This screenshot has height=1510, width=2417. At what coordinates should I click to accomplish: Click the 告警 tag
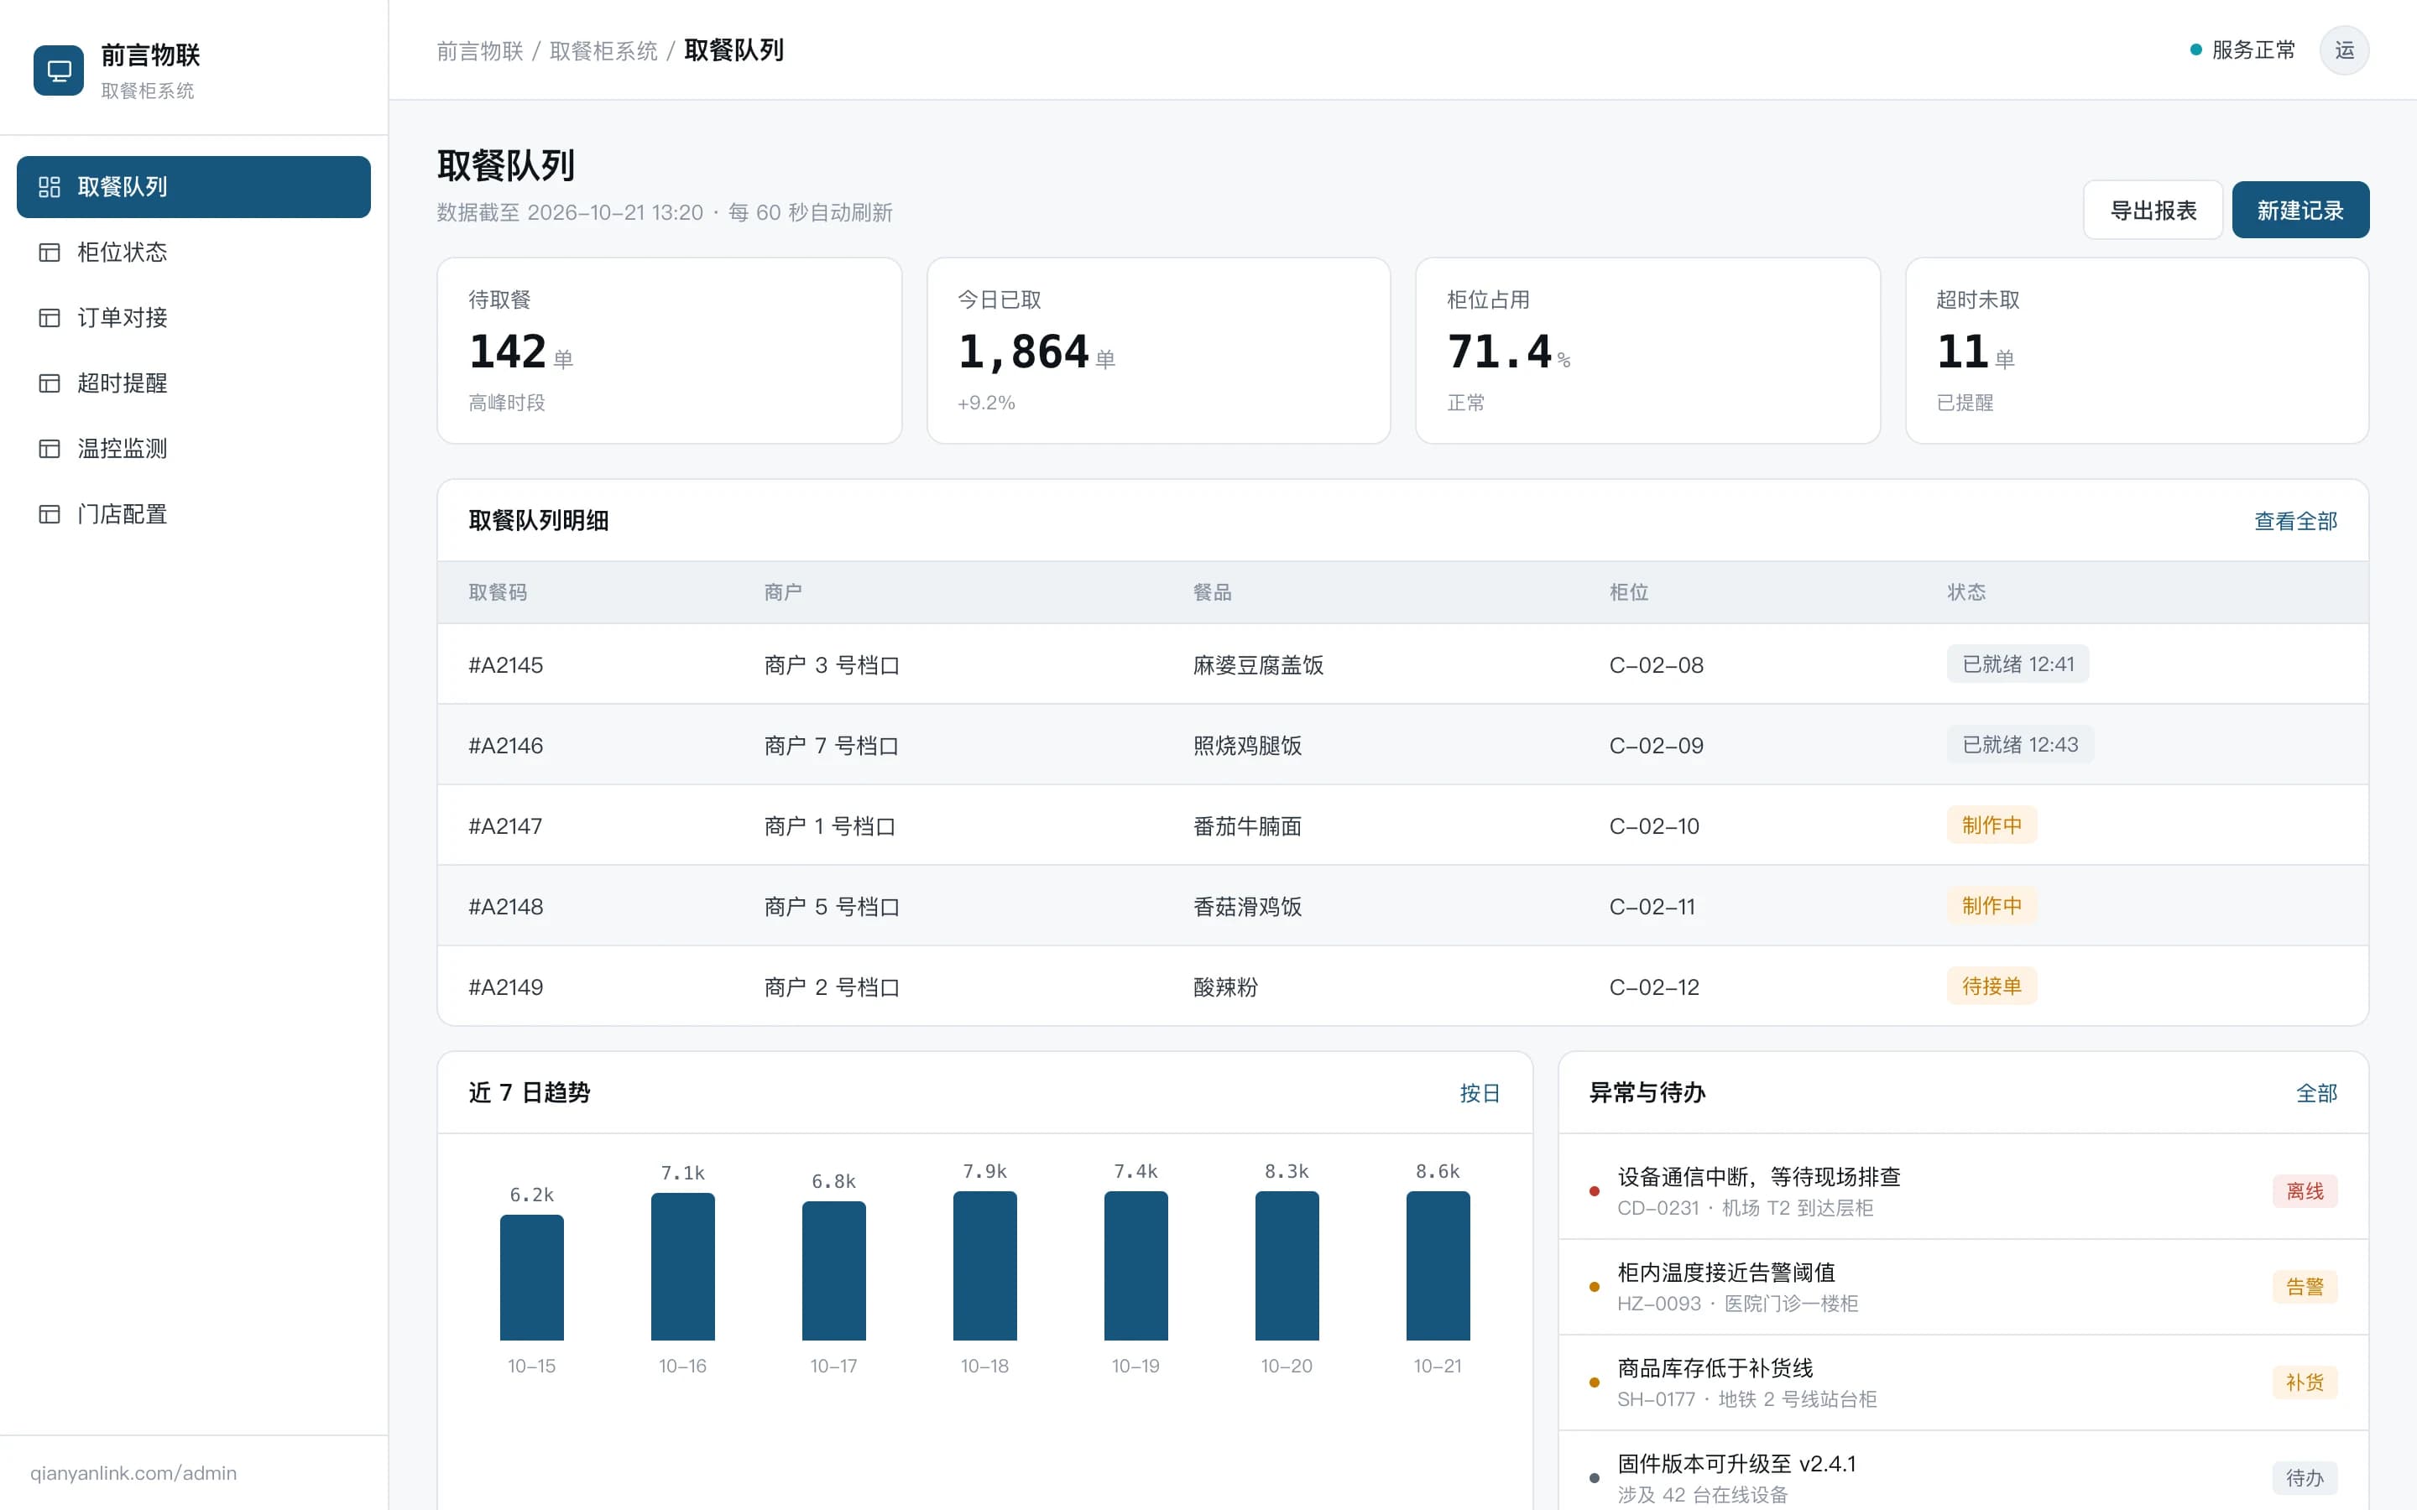(2305, 1288)
